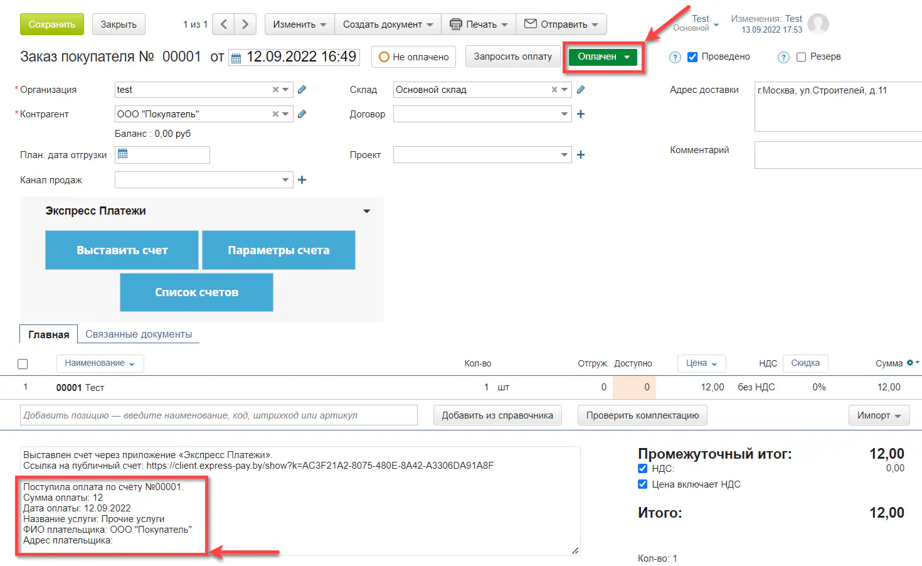Add a new Проект with the plus icon

point(581,155)
